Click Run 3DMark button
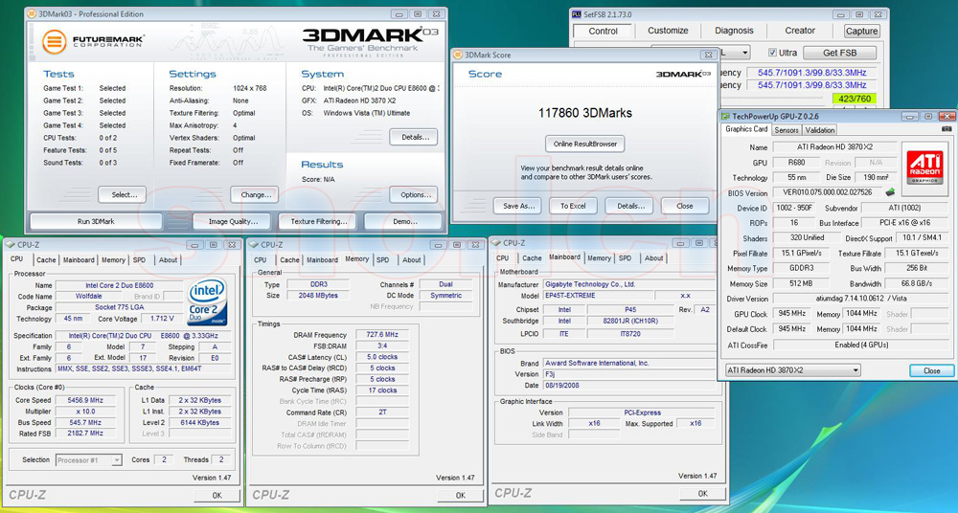Image resolution: width=958 pixels, height=513 pixels. tap(96, 222)
